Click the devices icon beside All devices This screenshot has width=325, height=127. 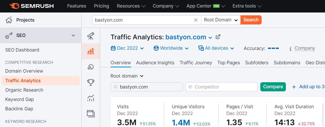[201, 48]
